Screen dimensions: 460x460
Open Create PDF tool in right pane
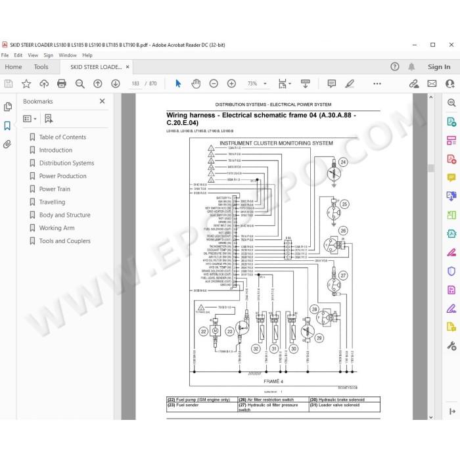click(451, 159)
